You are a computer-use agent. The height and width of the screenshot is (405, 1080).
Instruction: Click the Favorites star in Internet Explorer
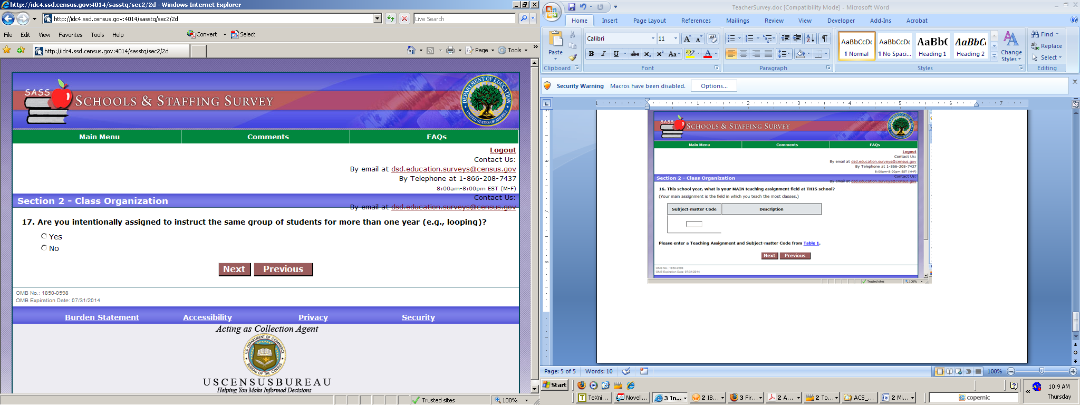pyautogui.click(x=7, y=50)
